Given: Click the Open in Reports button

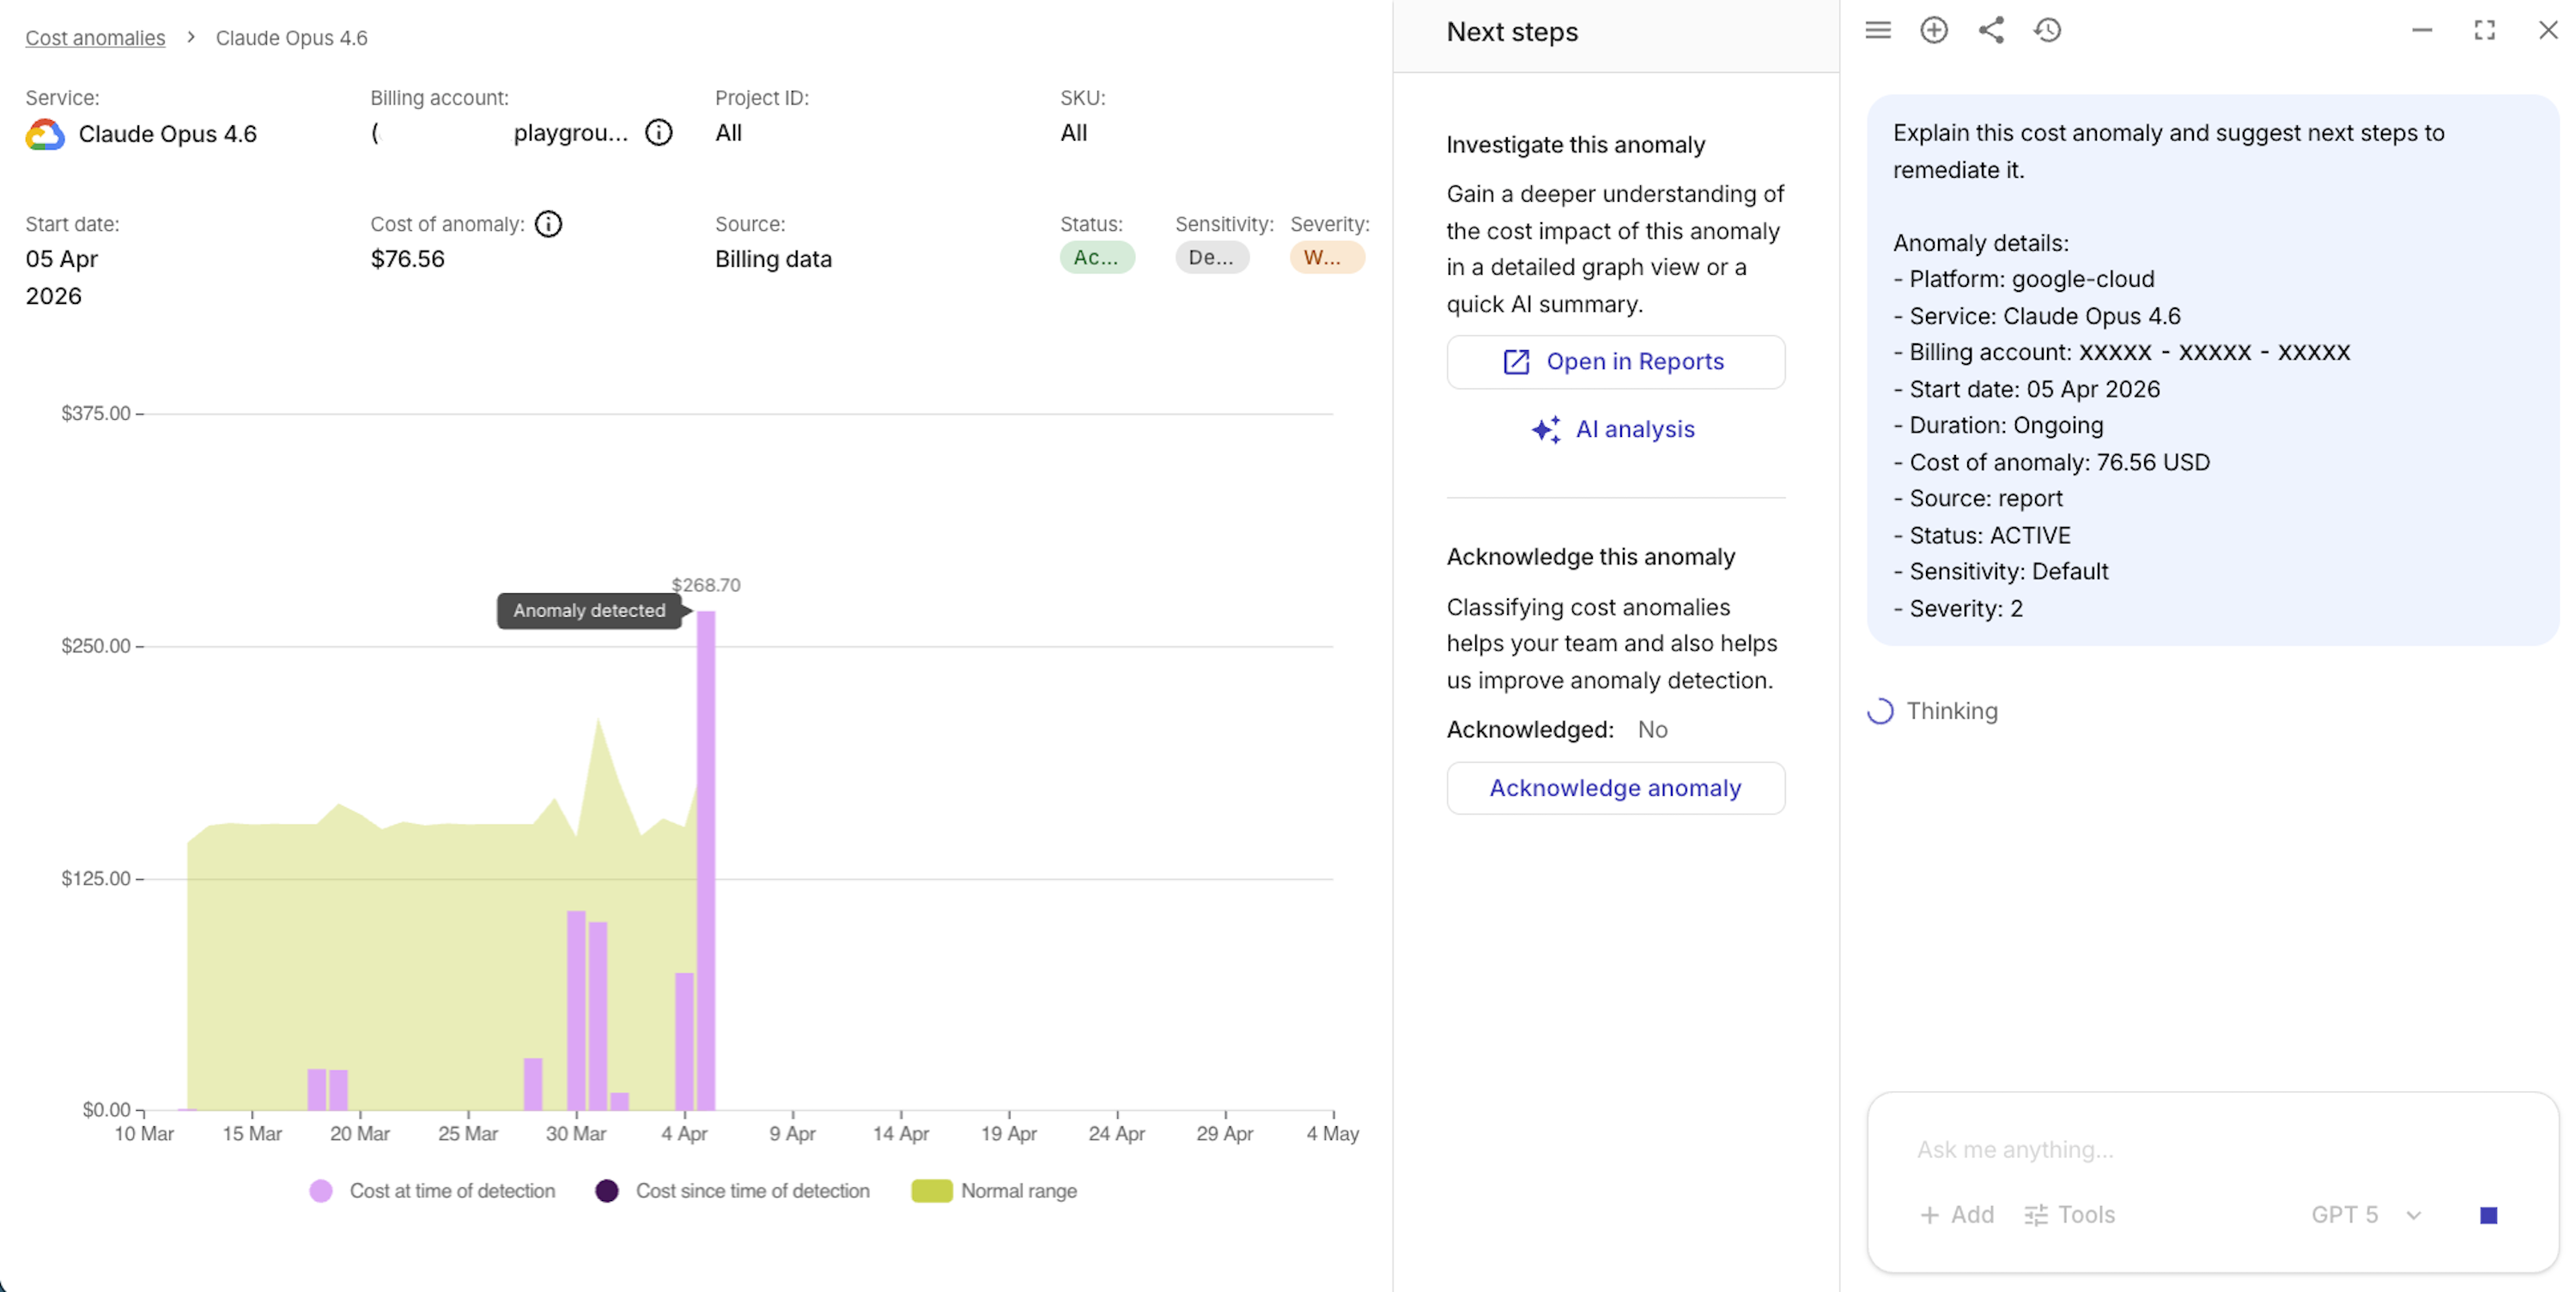Looking at the screenshot, I should point(1615,362).
